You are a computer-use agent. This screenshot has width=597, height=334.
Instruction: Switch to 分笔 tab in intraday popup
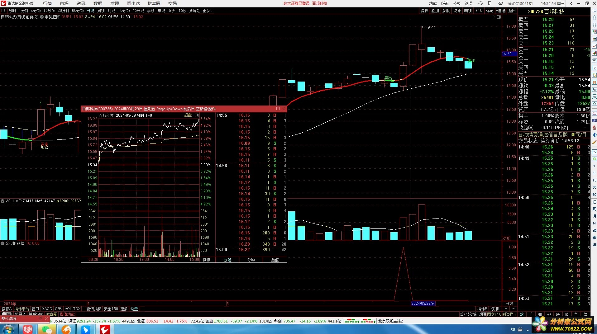[x=227, y=260]
